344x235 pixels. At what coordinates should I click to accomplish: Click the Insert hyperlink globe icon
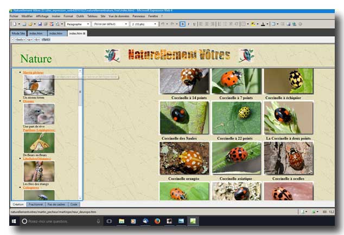(295, 24)
